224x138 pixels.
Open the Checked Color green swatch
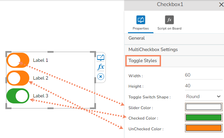pos(203,118)
